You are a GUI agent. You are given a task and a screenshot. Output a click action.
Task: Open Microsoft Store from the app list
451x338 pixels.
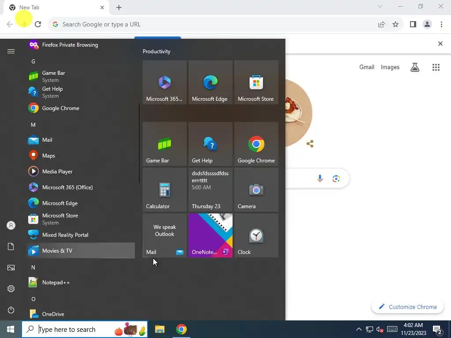(81, 219)
